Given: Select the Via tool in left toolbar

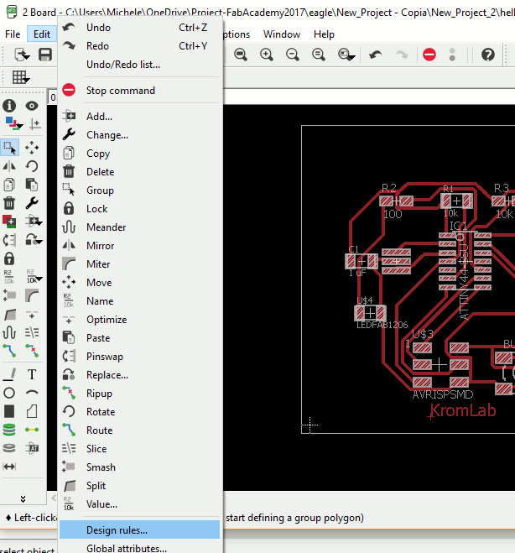Looking at the screenshot, I should pos(9,430).
